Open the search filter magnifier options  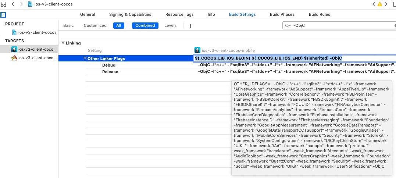tap(288, 26)
